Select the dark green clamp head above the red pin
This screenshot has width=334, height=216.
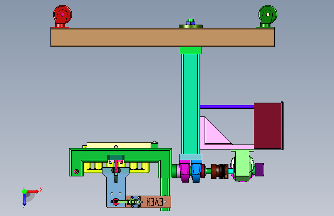point(116,158)
